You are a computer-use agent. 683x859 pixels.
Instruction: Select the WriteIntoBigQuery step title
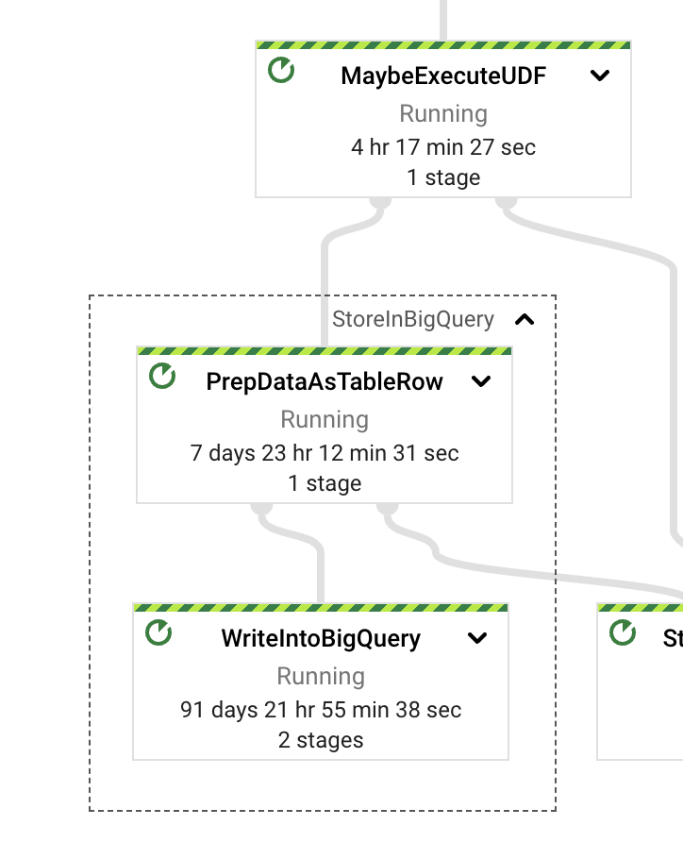coord(321,639)
